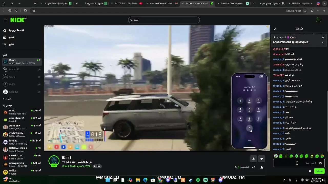Open recommended channel abu_abeer18
The height and width of the screenshot is (184, 328).
pyautogui.click(x=22, y=119)
